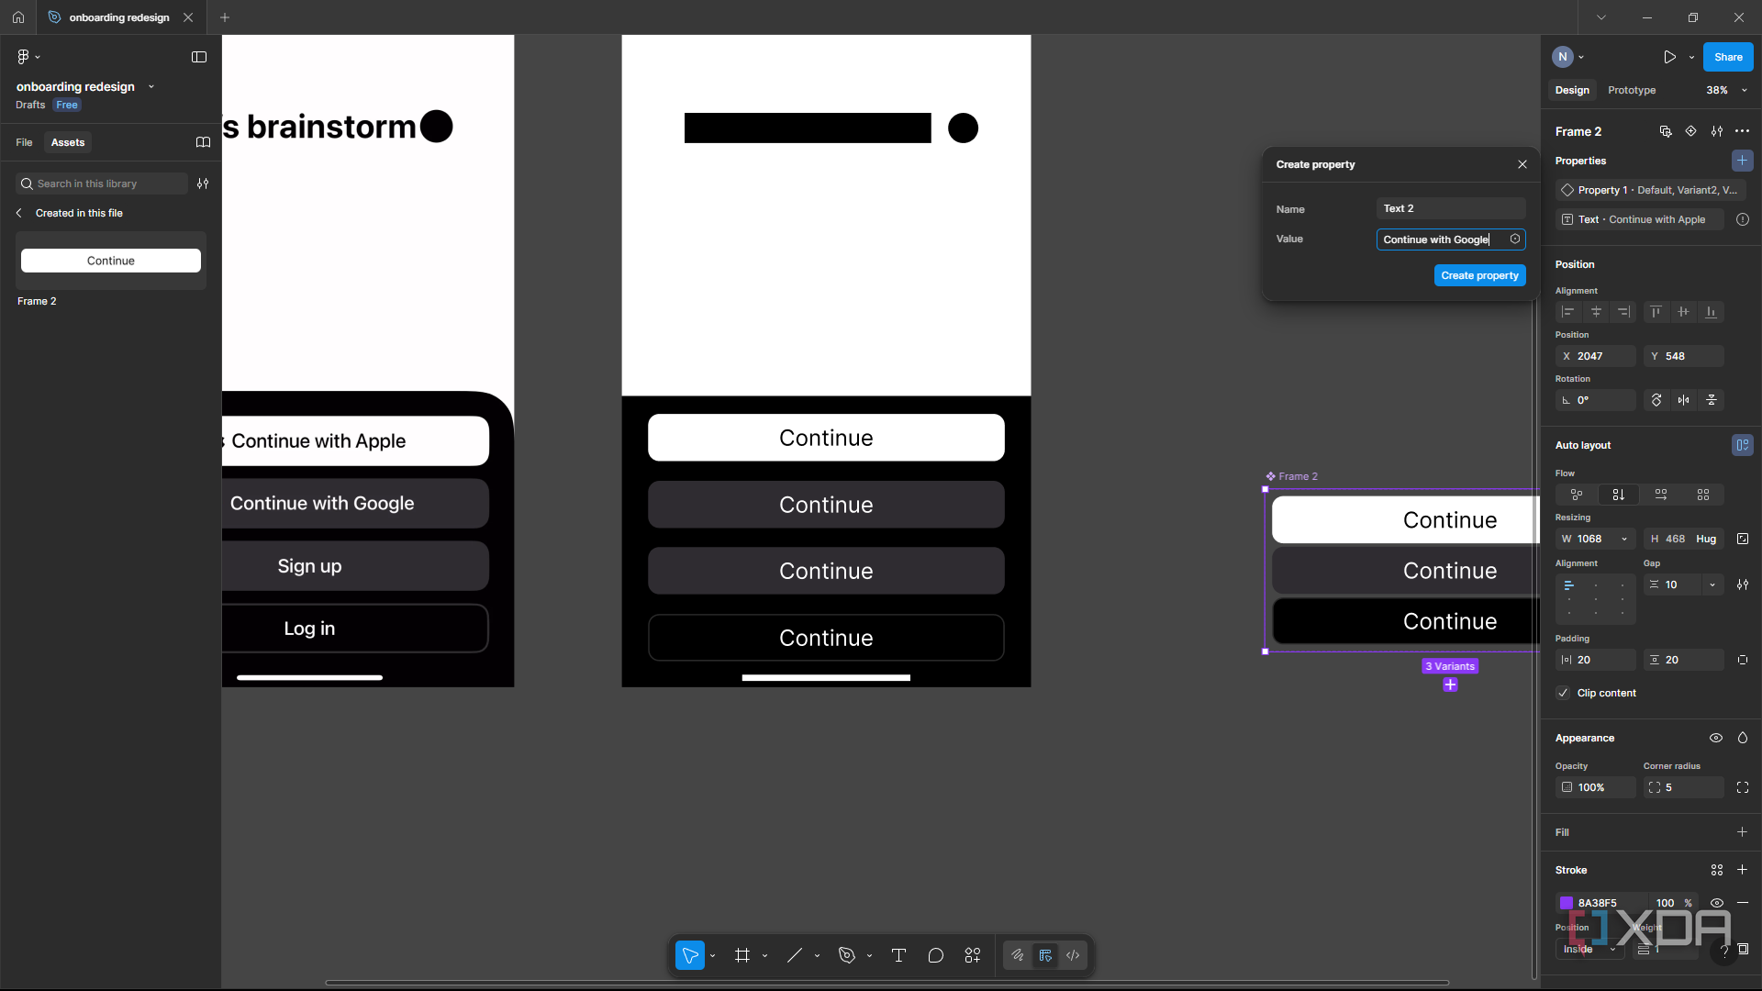Align selection horizontal centers
Screen dimensions: 1762x991
pyautogui.click(x=1596, y=312)
